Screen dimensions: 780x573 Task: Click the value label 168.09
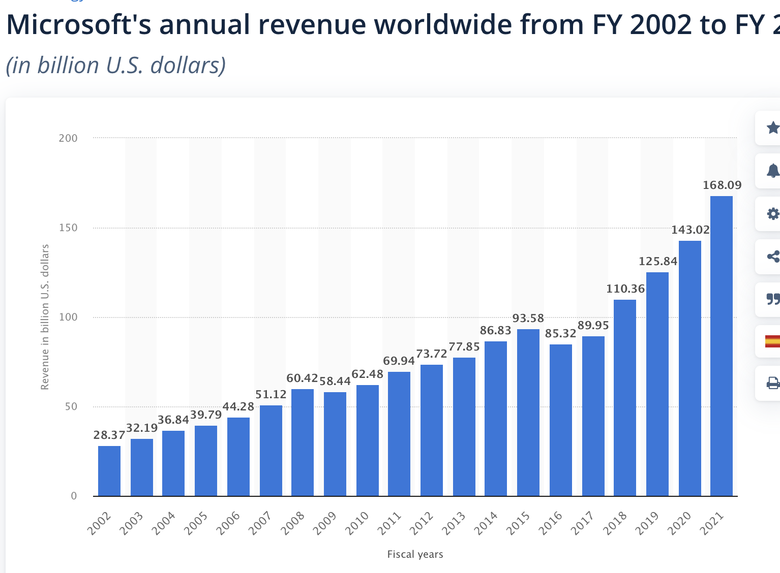[722, 185]
